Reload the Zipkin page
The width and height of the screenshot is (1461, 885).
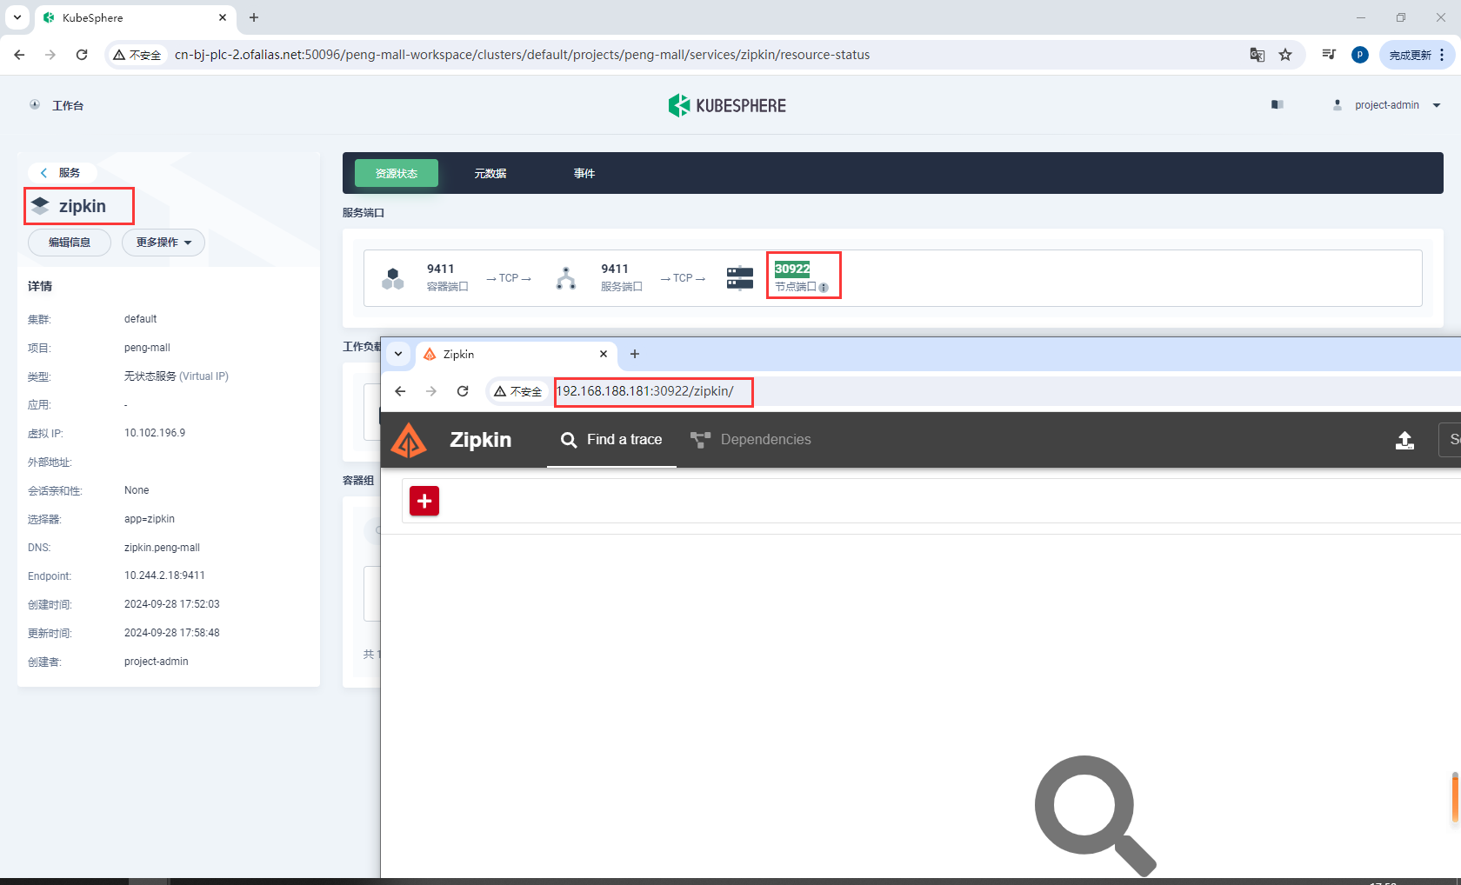click(x=463, y=391)
